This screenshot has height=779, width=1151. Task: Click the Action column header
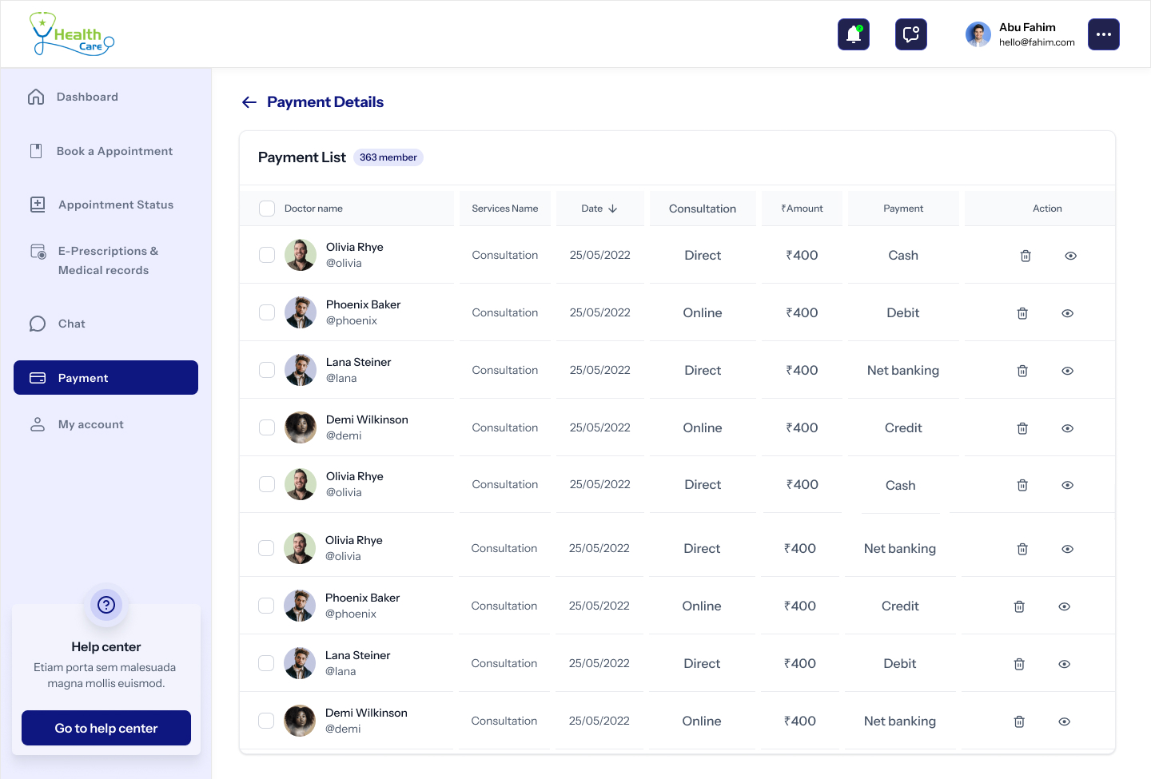coord(1047,209)
